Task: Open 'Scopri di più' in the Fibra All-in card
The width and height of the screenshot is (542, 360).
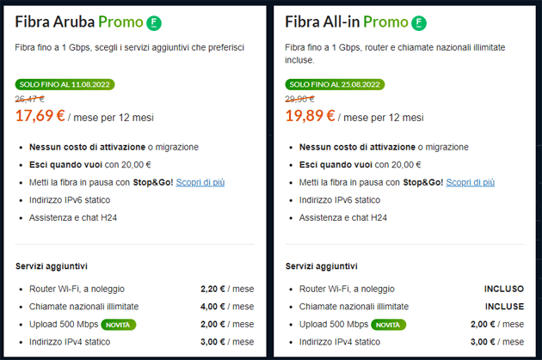Action: pyautogui.click(x=470, y=182)
